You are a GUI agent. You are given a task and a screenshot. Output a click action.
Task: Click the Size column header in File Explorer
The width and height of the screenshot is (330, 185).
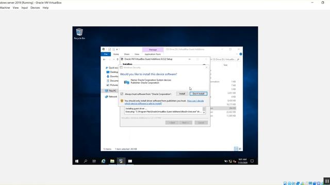pos(225,65)
